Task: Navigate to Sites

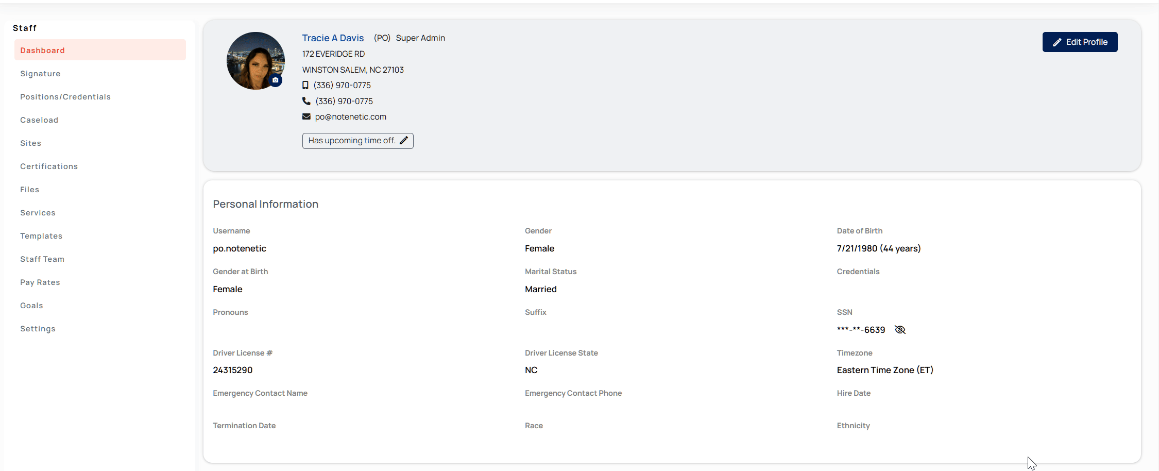Action: click(30, 143)
